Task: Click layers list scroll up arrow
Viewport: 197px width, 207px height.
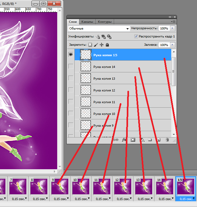Action: click(174, 52)
